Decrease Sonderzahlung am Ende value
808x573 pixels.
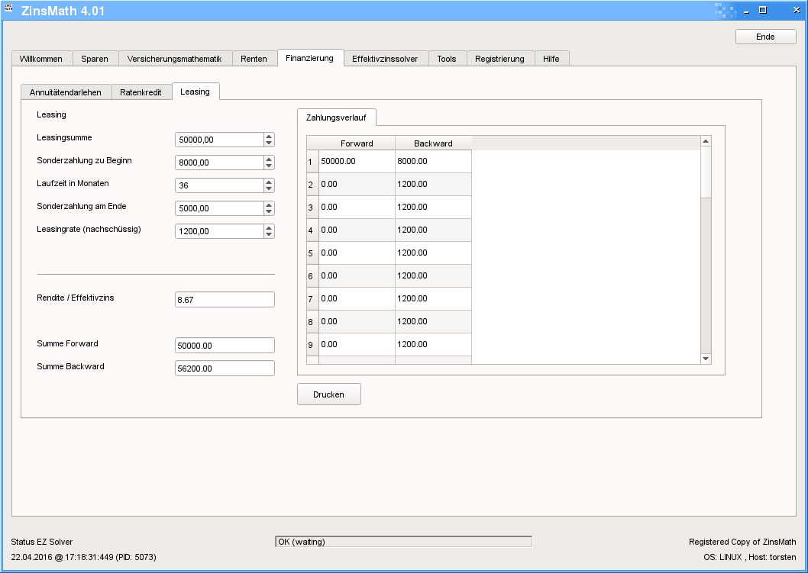269,211
